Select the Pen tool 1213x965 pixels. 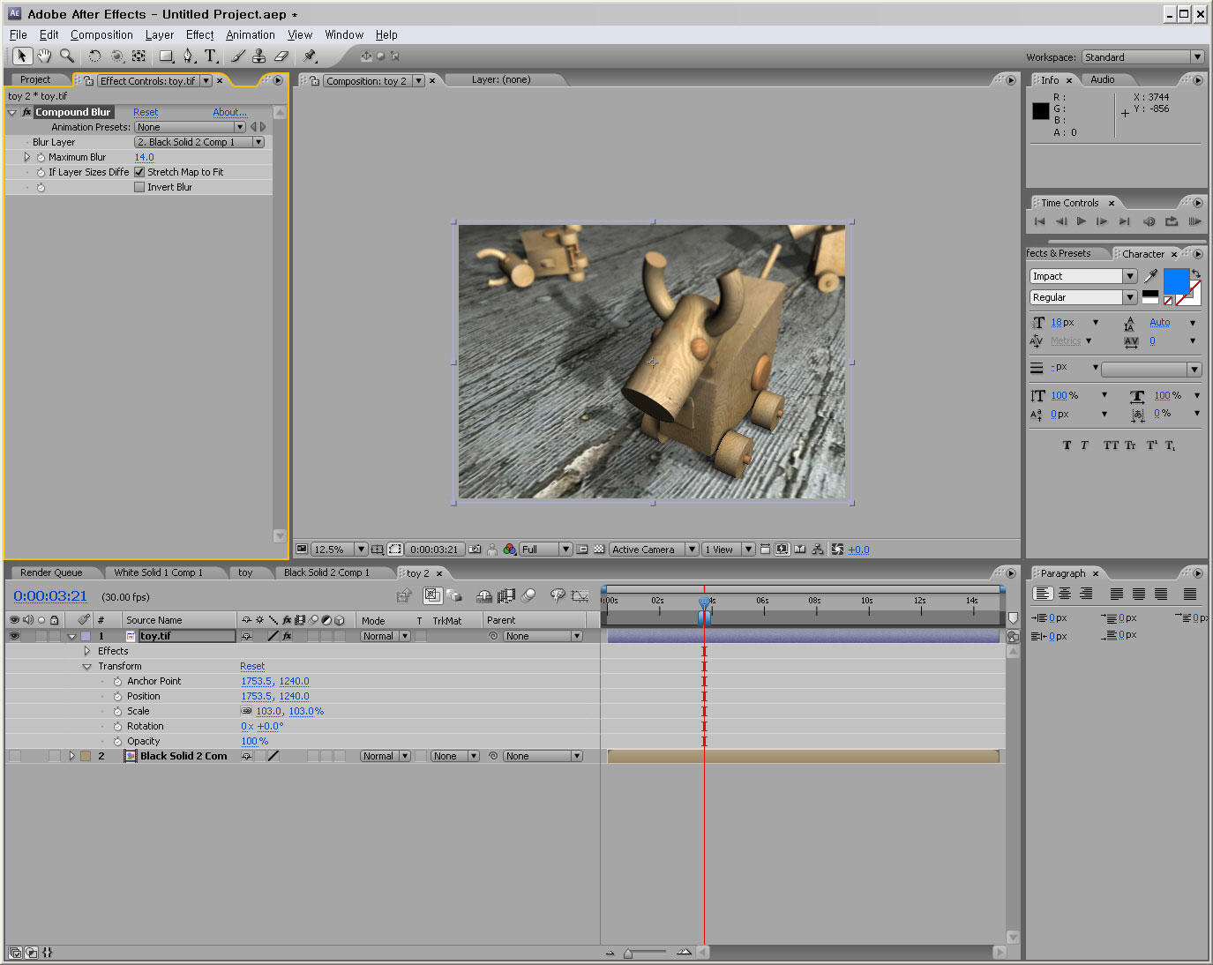(188, 56)
